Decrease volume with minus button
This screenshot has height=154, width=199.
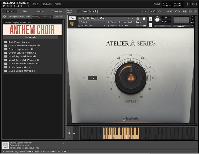pyautogui.click(x=174, y=26)
